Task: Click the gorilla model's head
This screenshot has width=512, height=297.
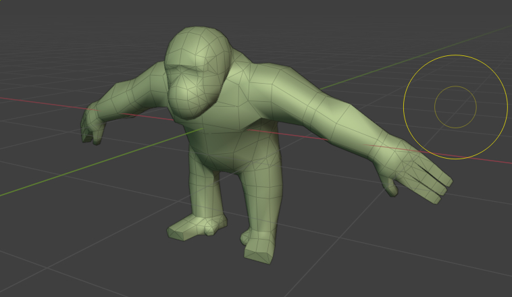Action: point(197,72)
